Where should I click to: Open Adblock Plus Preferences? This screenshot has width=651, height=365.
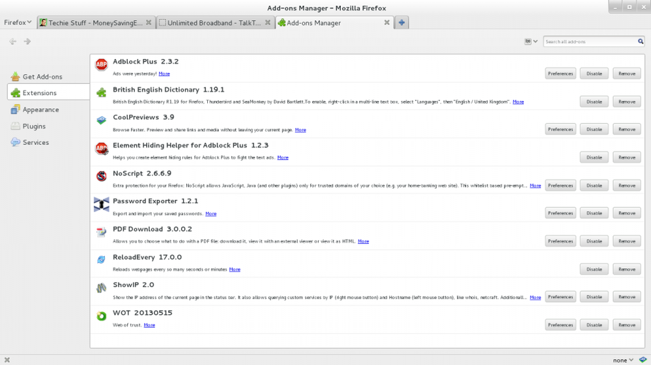(560, 74)
